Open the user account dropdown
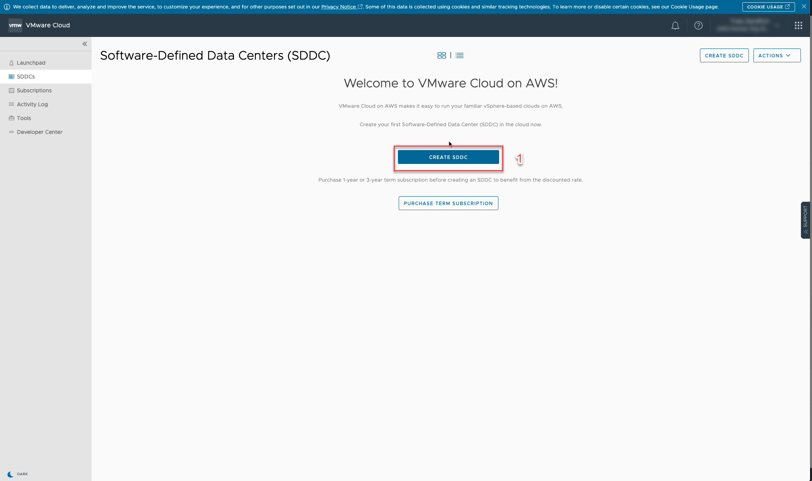The width and height of the screenshot is (812, 481). tap(749, 25)
